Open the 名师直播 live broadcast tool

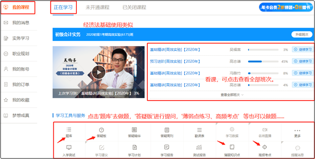pyautogui.click(x=265, y=132)
